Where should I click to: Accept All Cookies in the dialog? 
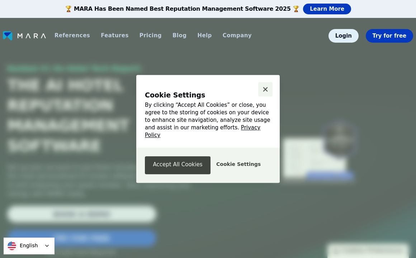pyautogui.click(x=178, y=165)
